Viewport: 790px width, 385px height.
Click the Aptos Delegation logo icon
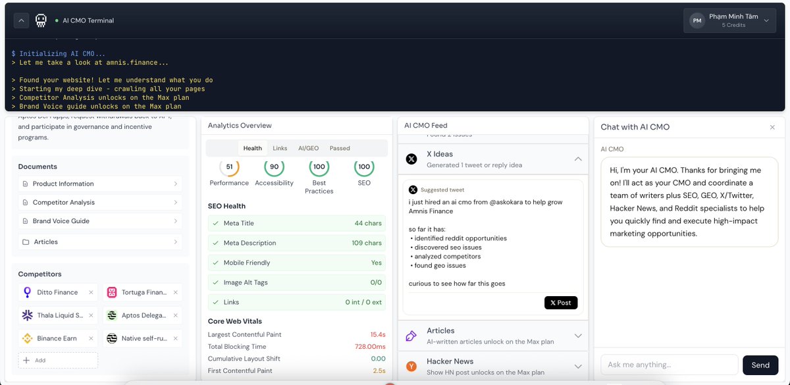[112, 315]
